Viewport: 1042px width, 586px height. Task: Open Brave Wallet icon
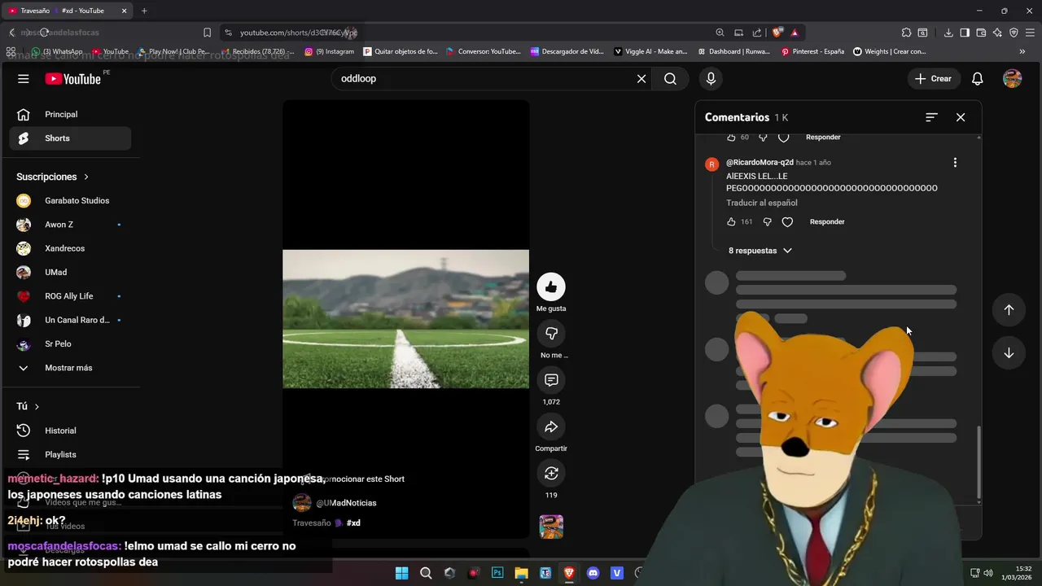point(981,33)
